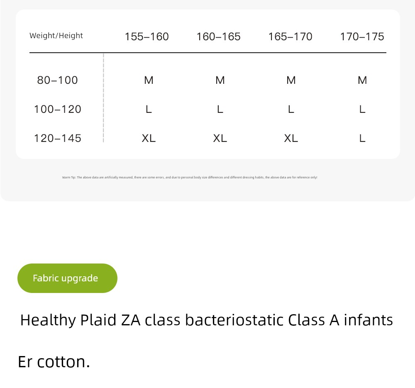Select the Weight/Height header label
Screen dimensions: 415x388
56,36
